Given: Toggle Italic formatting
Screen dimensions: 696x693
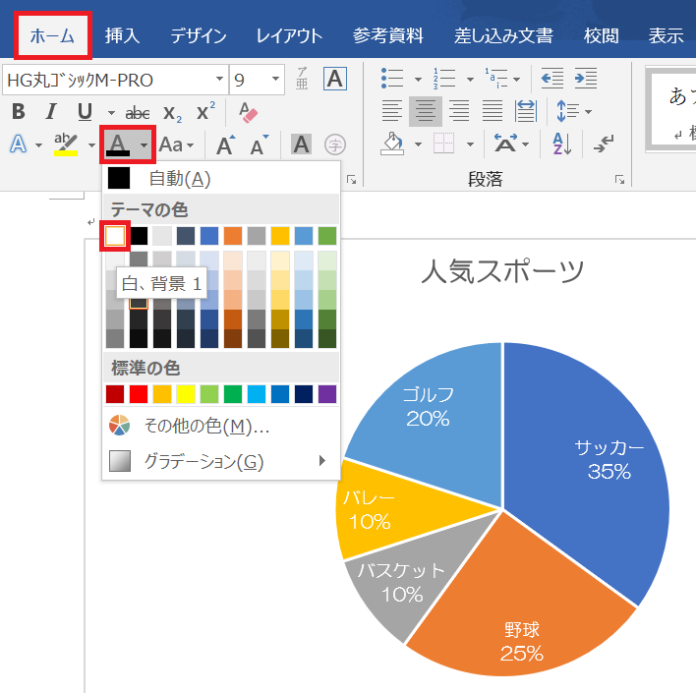Looking at the screenshot, I should pyautogui.click(x=51, y=111).
